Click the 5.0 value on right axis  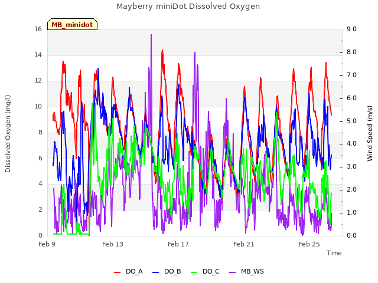(351, 121)
